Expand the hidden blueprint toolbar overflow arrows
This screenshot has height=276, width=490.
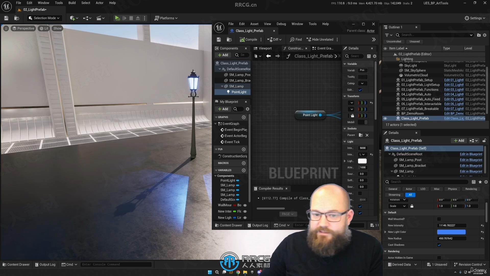[x=374, y=39]
